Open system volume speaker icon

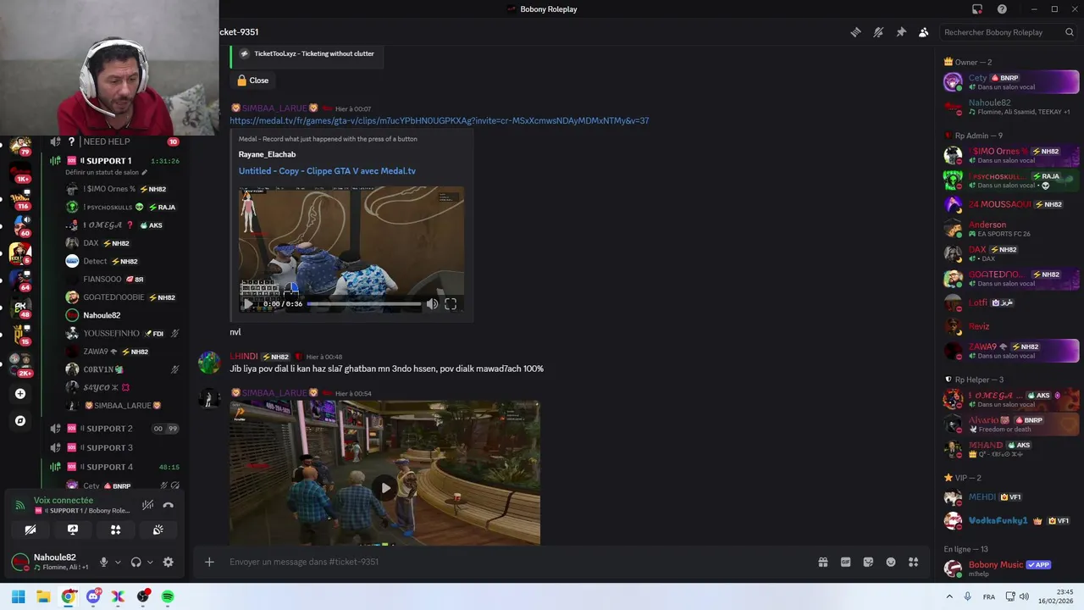point(1025,596)
